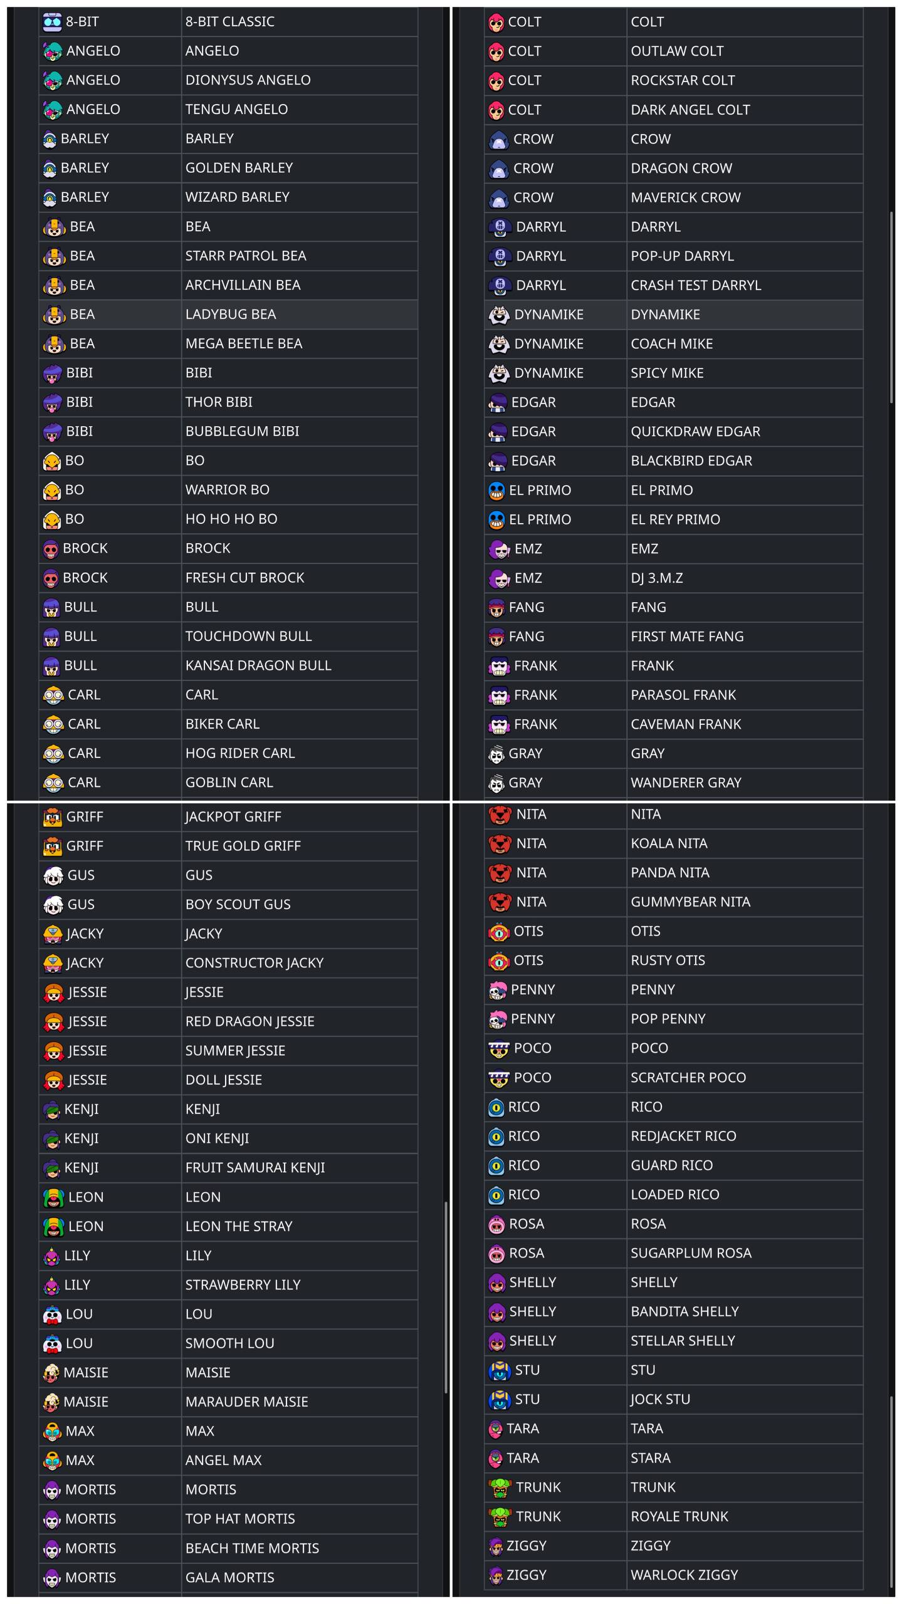Select the HOG RIDER CARL cell

pos(300,753)
